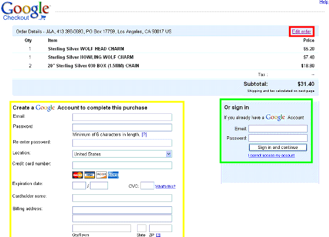Click the 'Tax :' label

[x=263, y=74]
